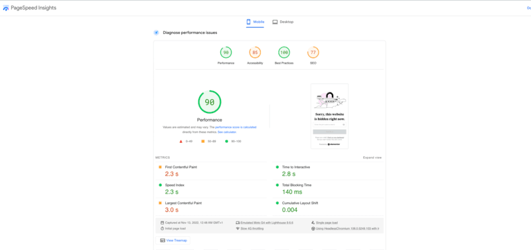
Task: Open the See calculator link
Action: [x=227, y=132]
